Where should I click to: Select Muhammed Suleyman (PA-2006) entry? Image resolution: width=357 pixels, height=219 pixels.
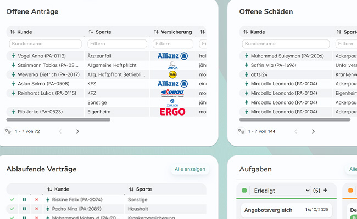pyautogui.click(x=287, y=56)
